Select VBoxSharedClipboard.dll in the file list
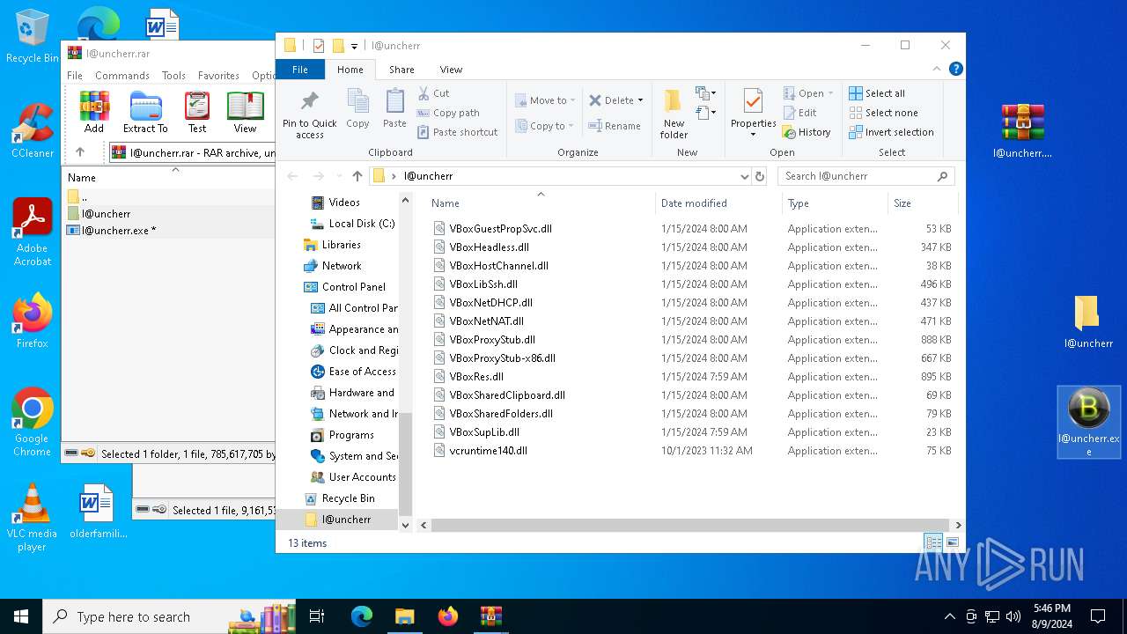Viewport: 1127px width, 634px height. pyautogui.click(x=507, y=395)
